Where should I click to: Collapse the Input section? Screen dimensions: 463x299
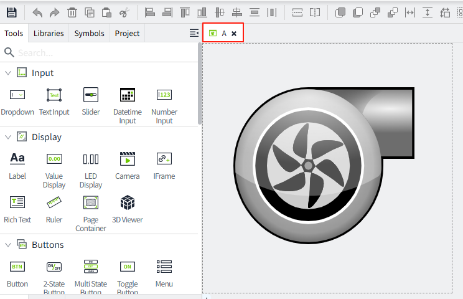[x=8, y=73]
